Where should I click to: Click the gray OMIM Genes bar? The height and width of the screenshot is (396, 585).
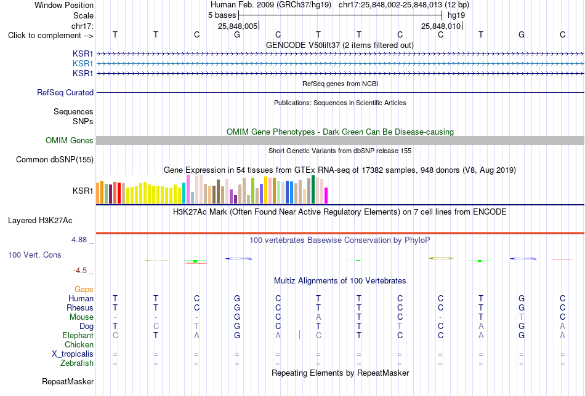(340, 140)
